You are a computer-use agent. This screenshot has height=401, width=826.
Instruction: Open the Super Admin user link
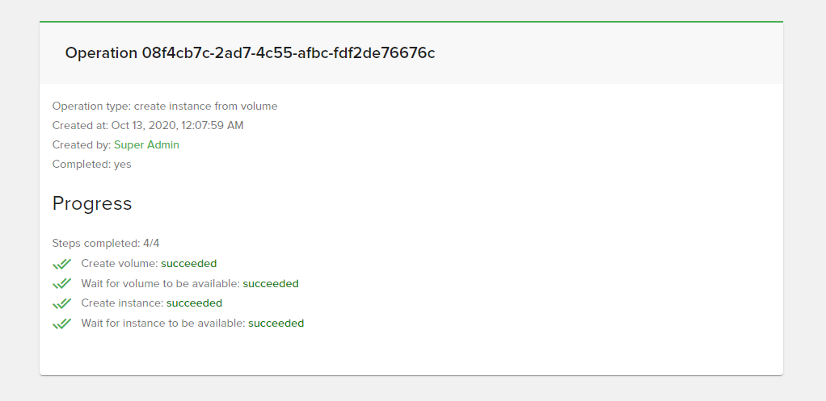(146, 145)
